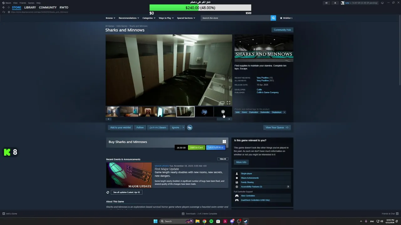Go back with the navigation arrow
The width and height of the screenshot is (401, 225).
point(4,7)
